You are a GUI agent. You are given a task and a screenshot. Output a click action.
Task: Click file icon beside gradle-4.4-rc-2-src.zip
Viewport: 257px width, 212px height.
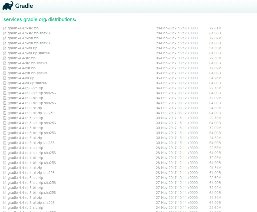(5, 208)
